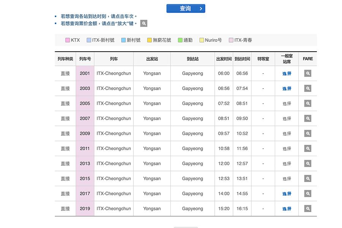This screenshot has width=342, height=228.
Task: View fare info for train 2011
Action: 307,149
